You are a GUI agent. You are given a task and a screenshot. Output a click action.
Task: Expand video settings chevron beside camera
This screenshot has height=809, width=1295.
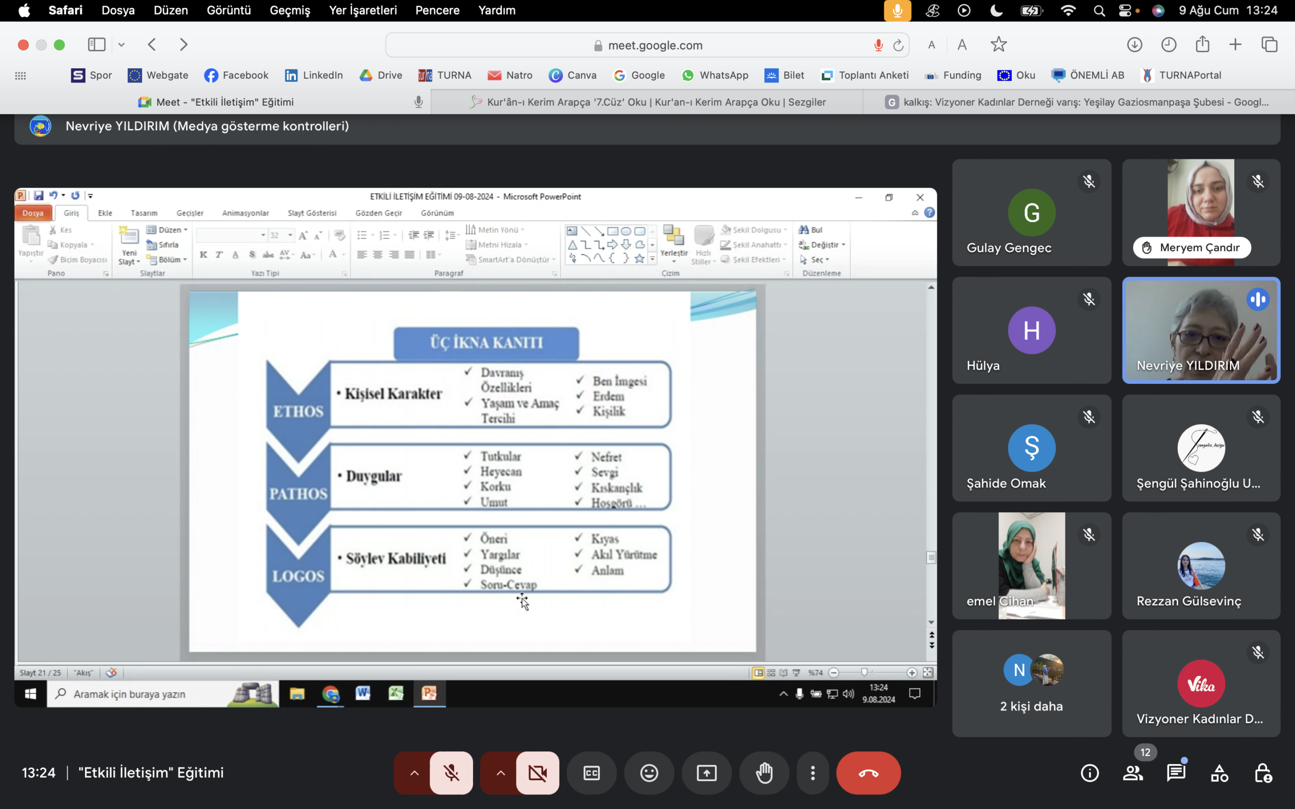click(500, 773)
